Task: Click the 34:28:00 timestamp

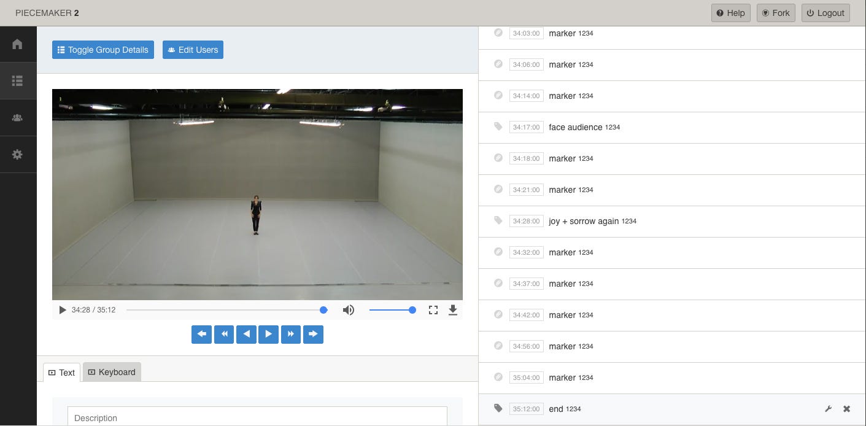Action: 527,221
